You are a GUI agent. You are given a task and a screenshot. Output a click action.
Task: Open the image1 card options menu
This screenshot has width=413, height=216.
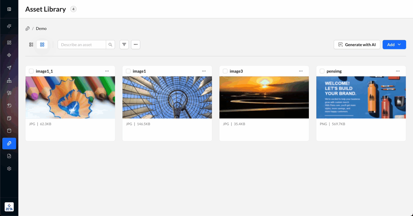(x=204, y=71)
